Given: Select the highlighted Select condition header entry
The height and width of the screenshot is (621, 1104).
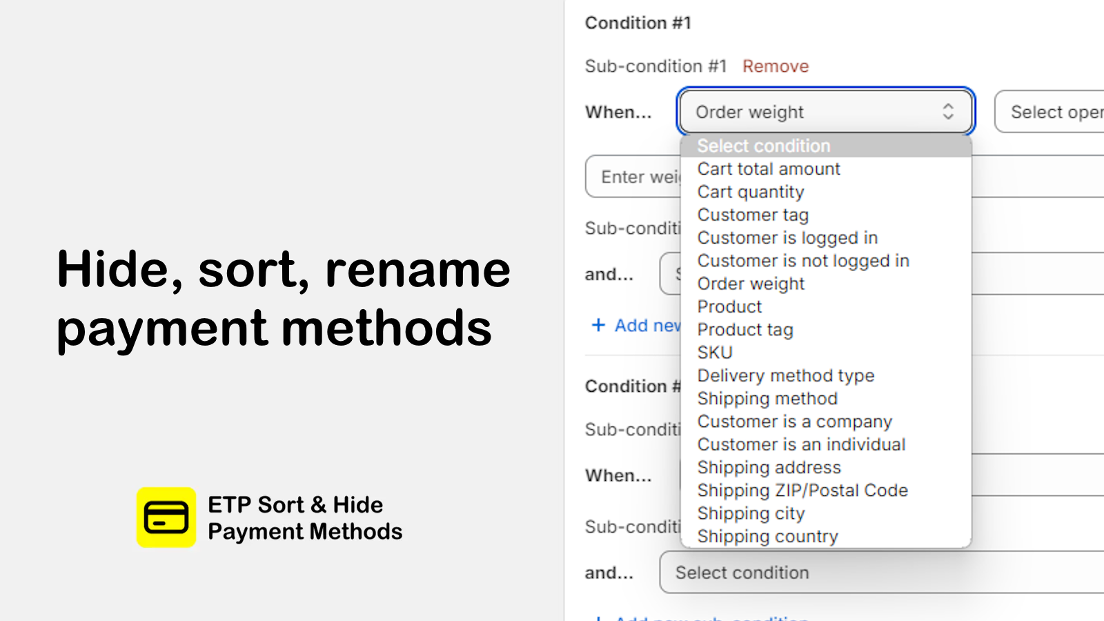Looking at the screenshot, I should 763,146.
